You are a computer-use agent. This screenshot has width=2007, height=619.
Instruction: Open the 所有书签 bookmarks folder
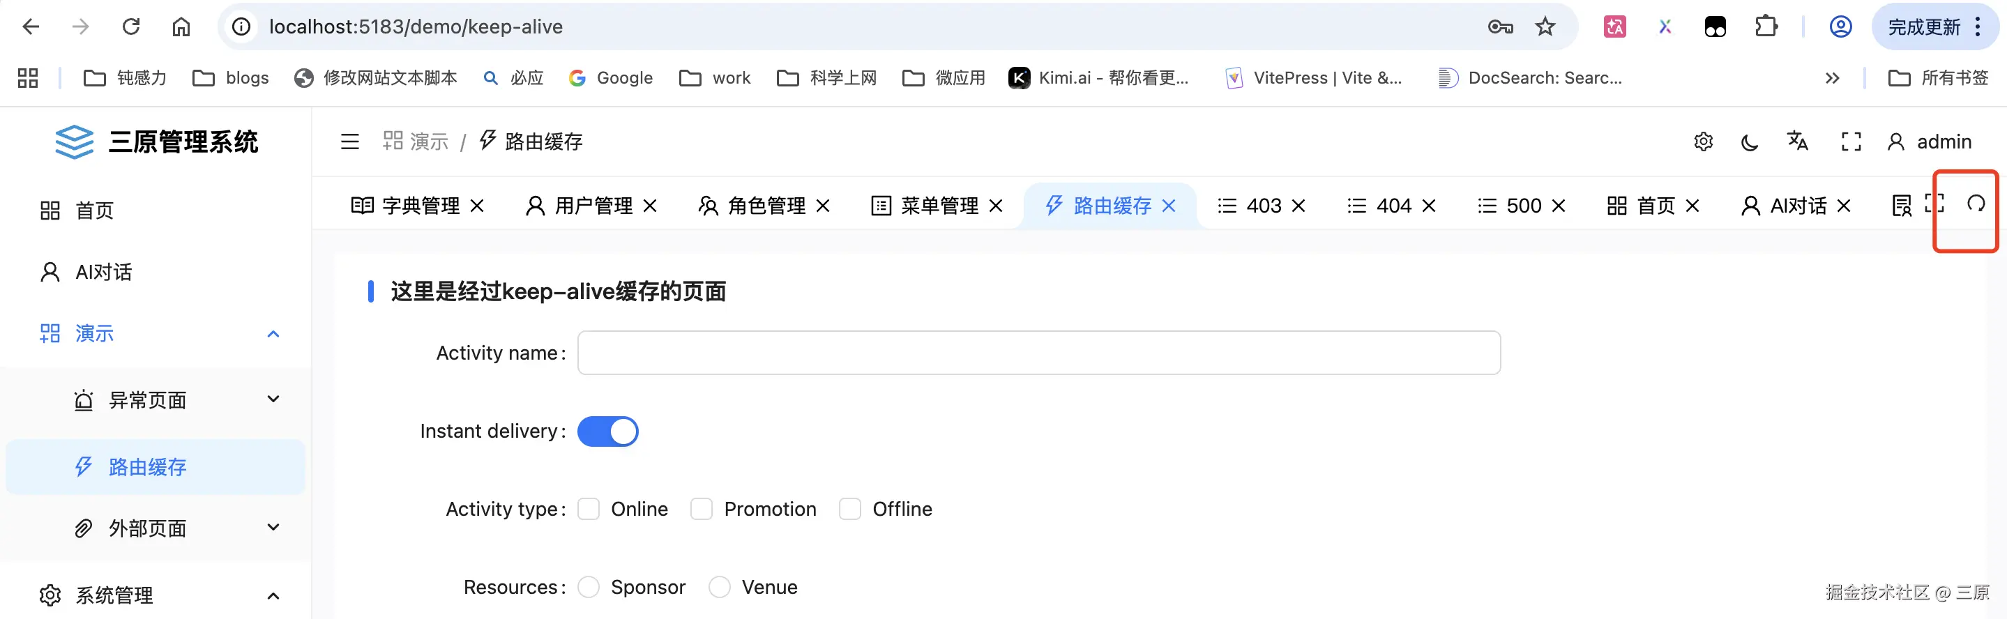coord(1939,78)
